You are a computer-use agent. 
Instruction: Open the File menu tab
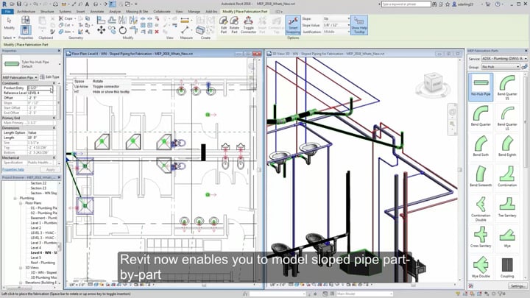pyautogui.click(x=7, y=12)
